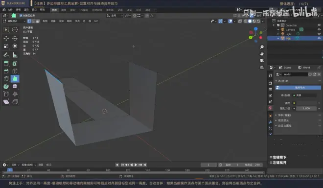Click the strength value 1.000 field
Screen dimensions: 323x188
tap(306, 108)
